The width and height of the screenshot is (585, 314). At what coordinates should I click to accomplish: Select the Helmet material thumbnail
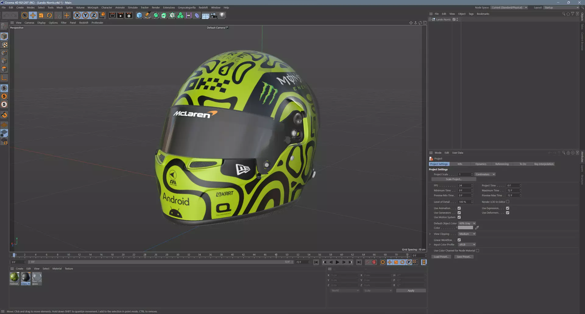pyautogui.click(x=14, y=277)
